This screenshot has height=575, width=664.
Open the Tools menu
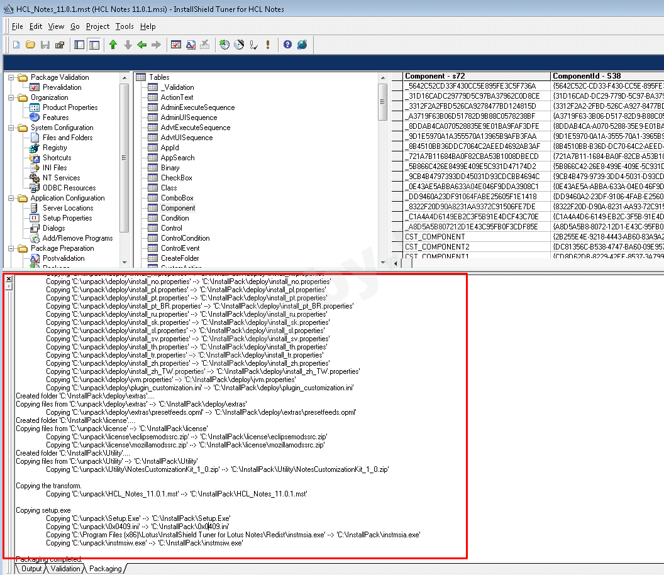click(124, 26)
